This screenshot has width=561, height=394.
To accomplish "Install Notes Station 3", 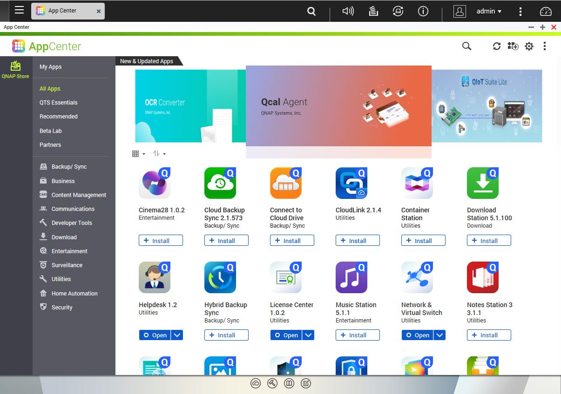I will [489, 335].
